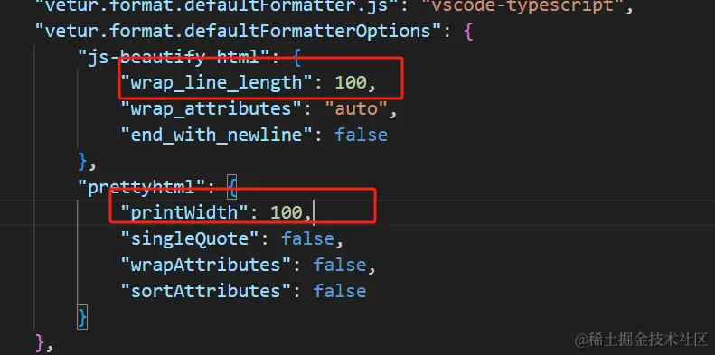Viewport: 715px width, 355px height.
Task: Click the false after end_with_newline
Action: 361,135
